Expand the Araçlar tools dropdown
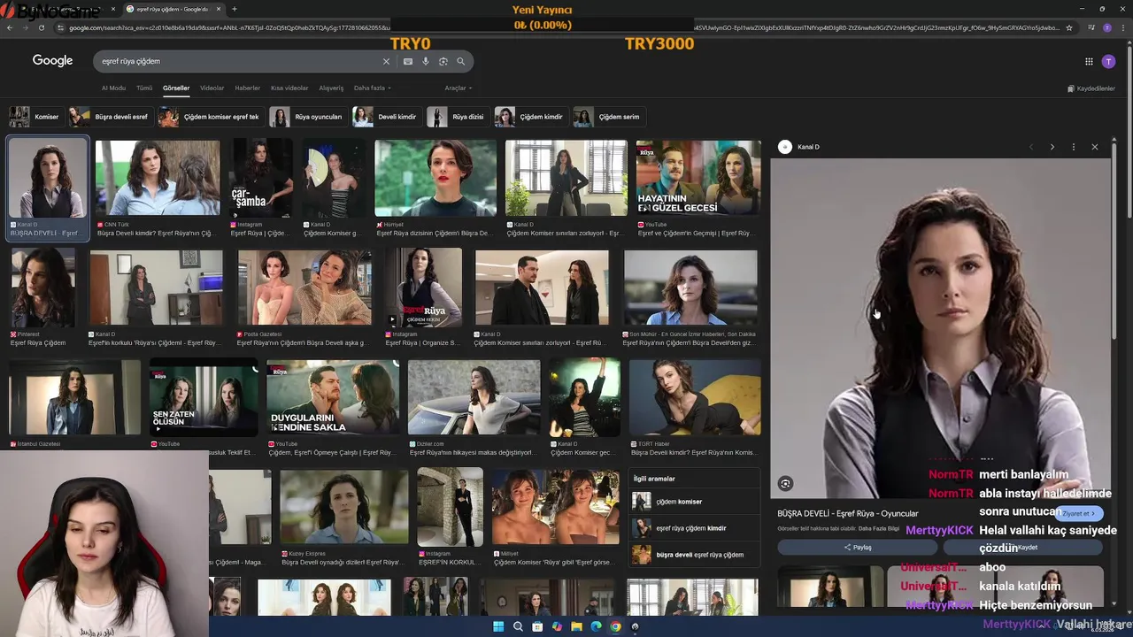The image size is (1133, 637). (x=459, y=88)
